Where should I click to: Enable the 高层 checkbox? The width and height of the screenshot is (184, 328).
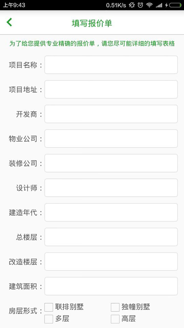click(x=115, y=319)
